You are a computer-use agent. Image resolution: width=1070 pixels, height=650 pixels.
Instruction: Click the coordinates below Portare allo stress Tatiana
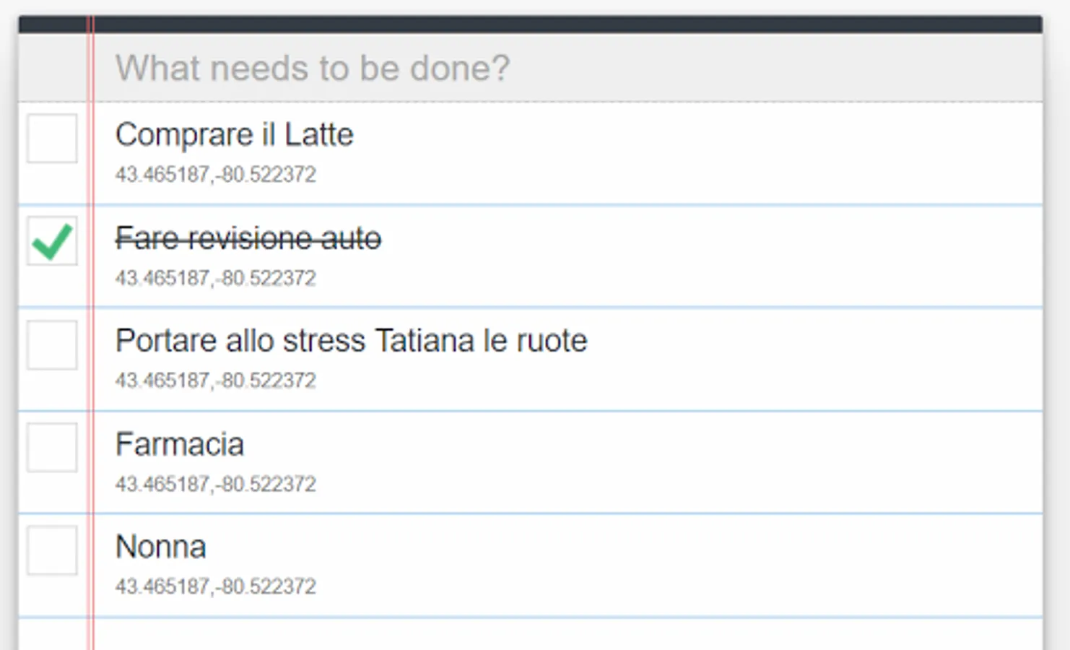point(215,381)
